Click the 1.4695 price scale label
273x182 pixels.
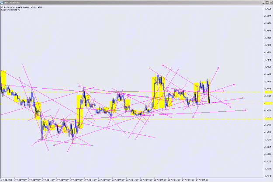[x=268, y=16]
